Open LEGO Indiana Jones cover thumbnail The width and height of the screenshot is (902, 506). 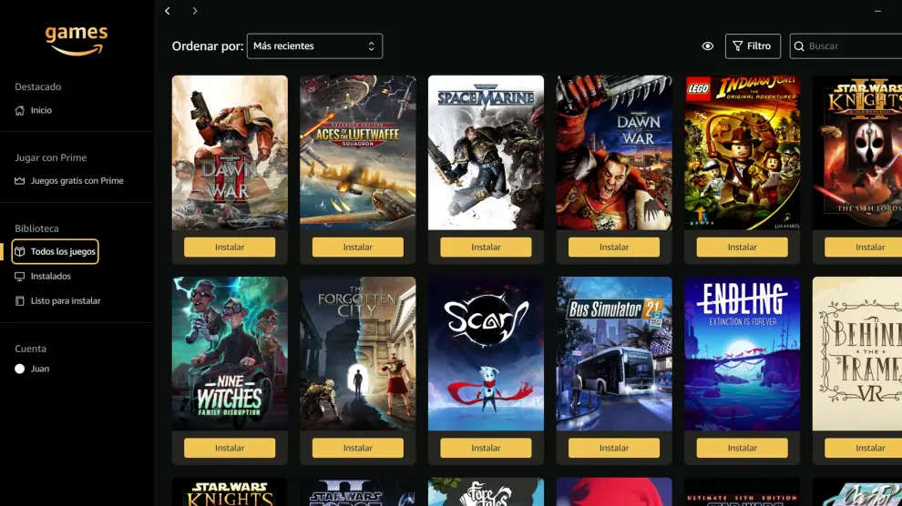742,152
